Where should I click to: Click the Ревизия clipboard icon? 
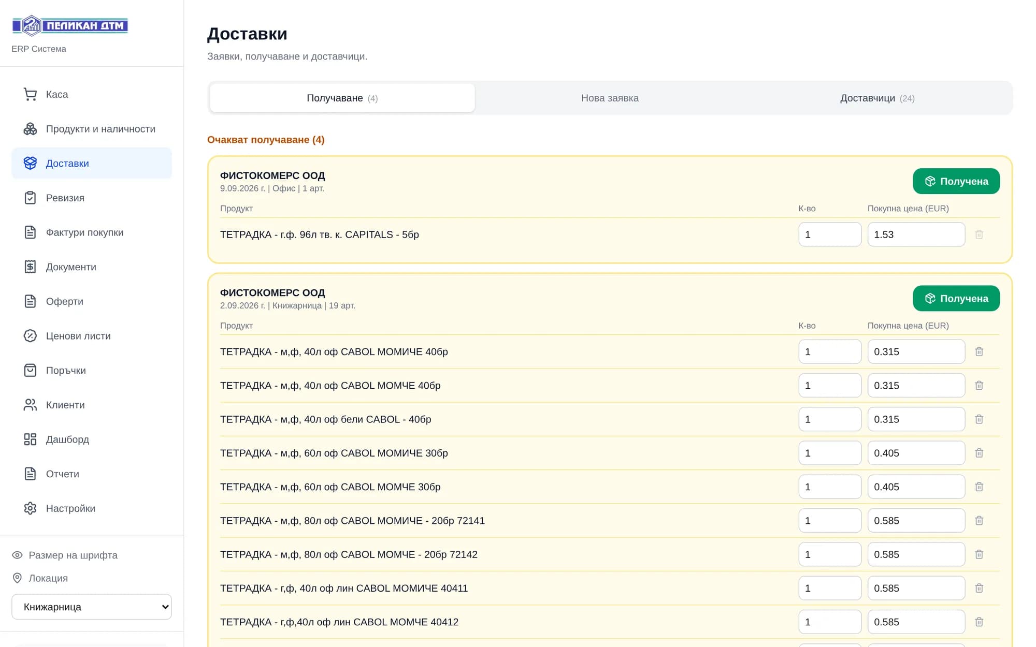point(30,198)
